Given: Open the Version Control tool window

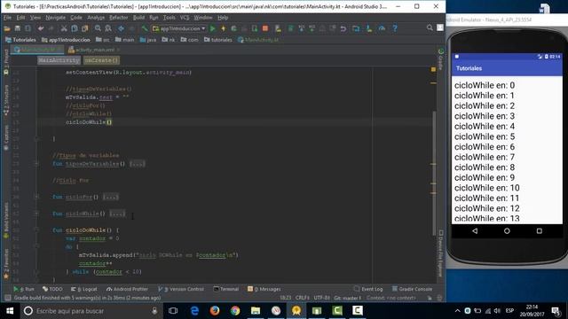Looking at the screenshot, I should click(x=181, y=289).
